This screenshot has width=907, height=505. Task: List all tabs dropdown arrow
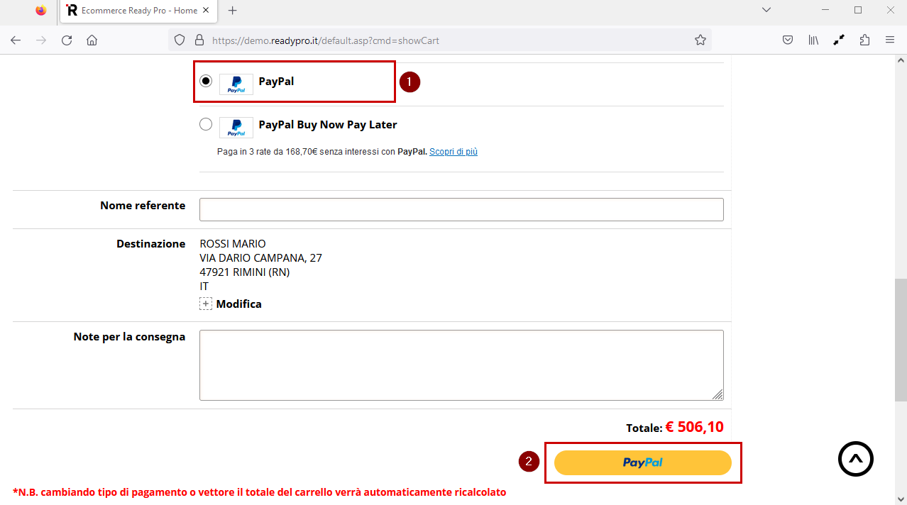coord(766,11)
